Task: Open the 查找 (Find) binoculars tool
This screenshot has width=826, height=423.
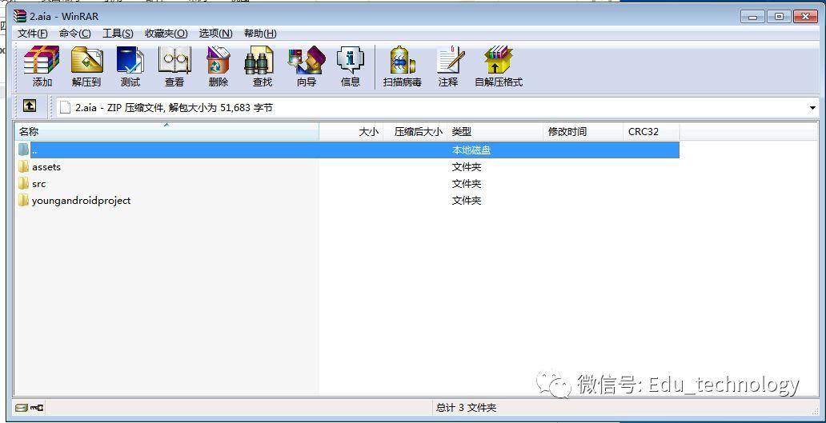Action: 262,66
